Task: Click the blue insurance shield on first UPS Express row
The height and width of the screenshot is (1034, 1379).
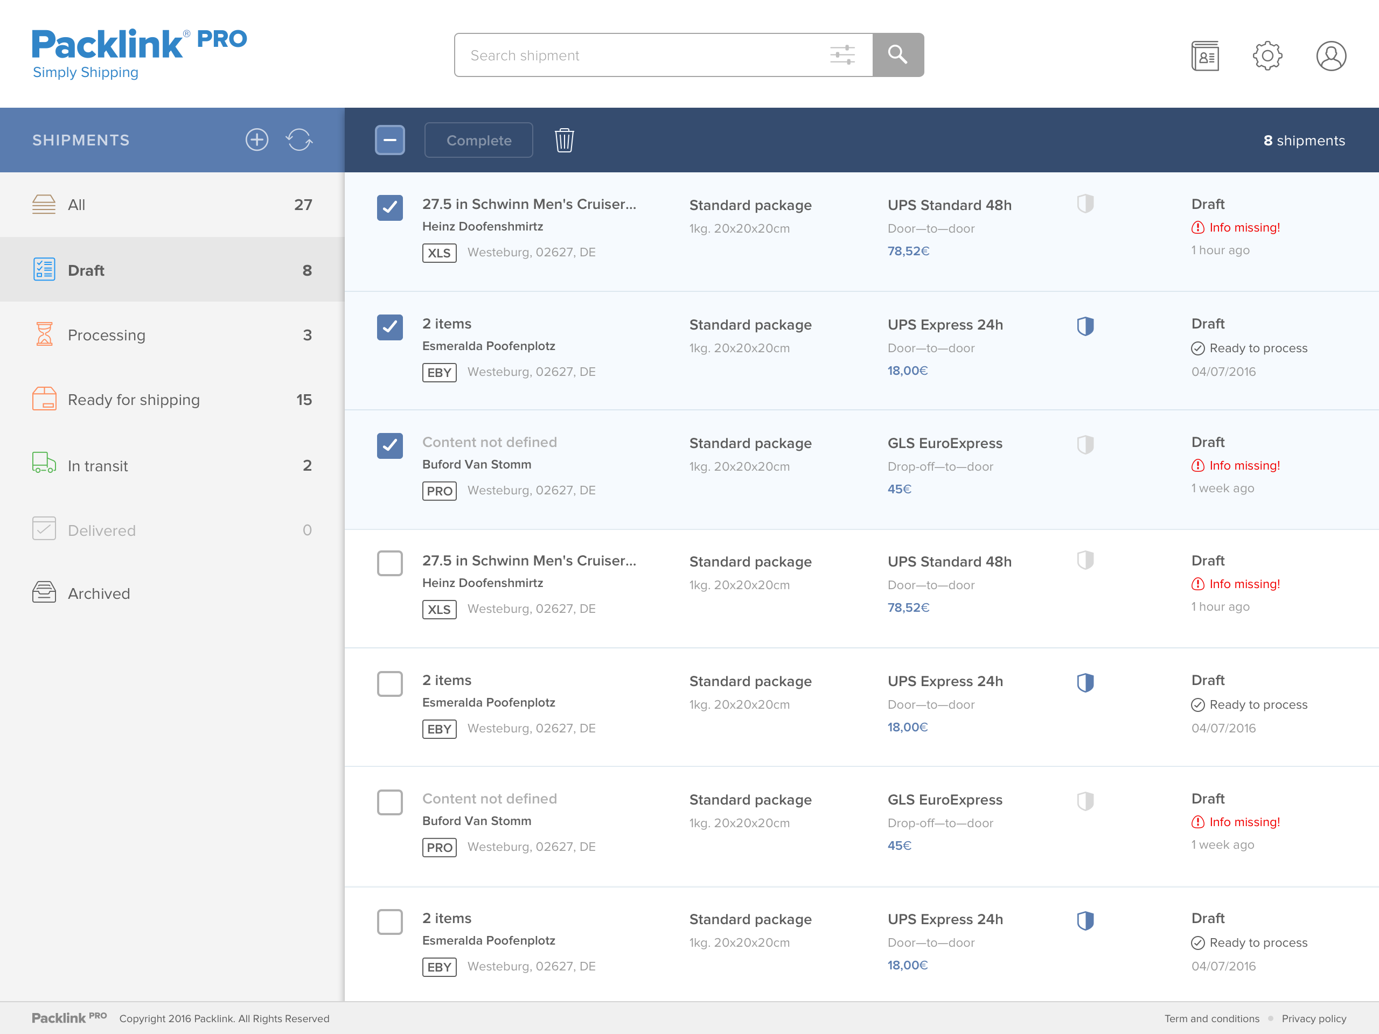Action: click(x=1085, y=326)
